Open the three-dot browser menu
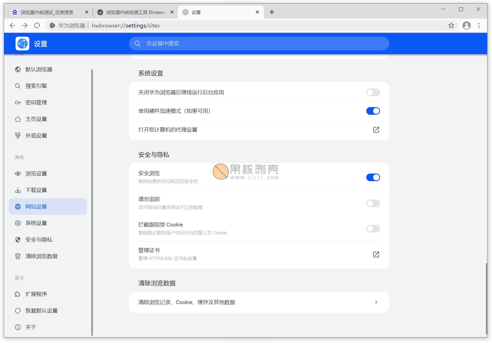The height and width of the screenshot is (343, 492). (x=479, y=25)
